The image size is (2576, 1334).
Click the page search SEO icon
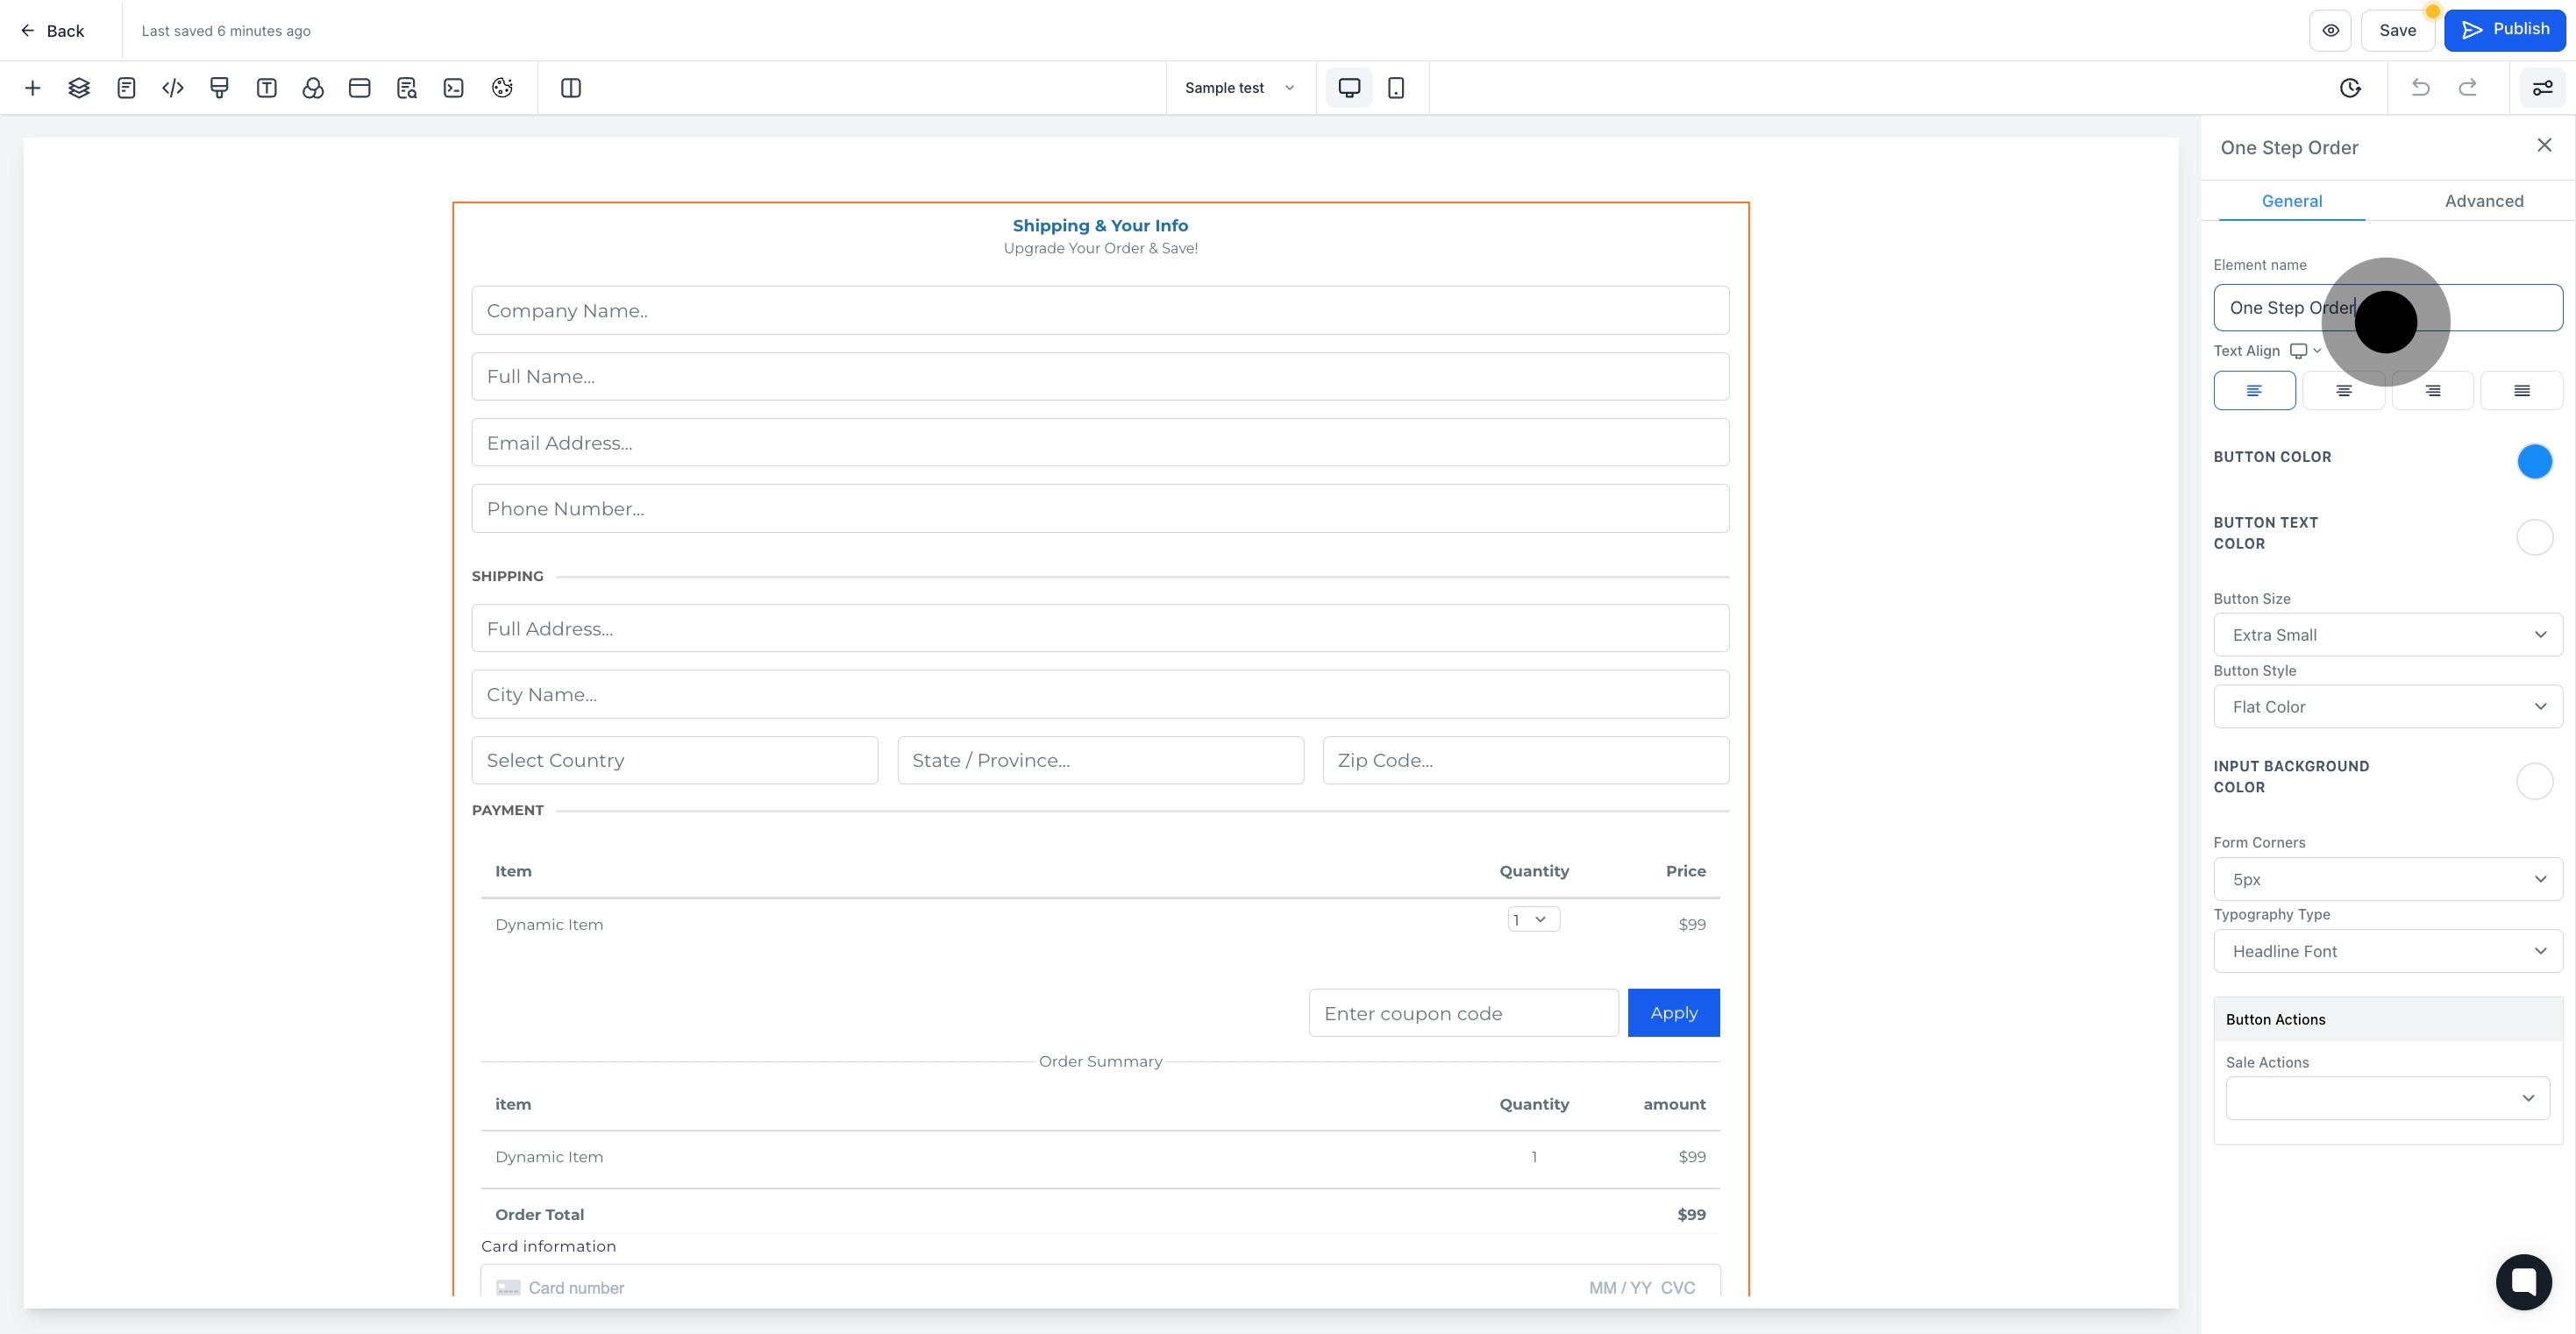point(406,88)
